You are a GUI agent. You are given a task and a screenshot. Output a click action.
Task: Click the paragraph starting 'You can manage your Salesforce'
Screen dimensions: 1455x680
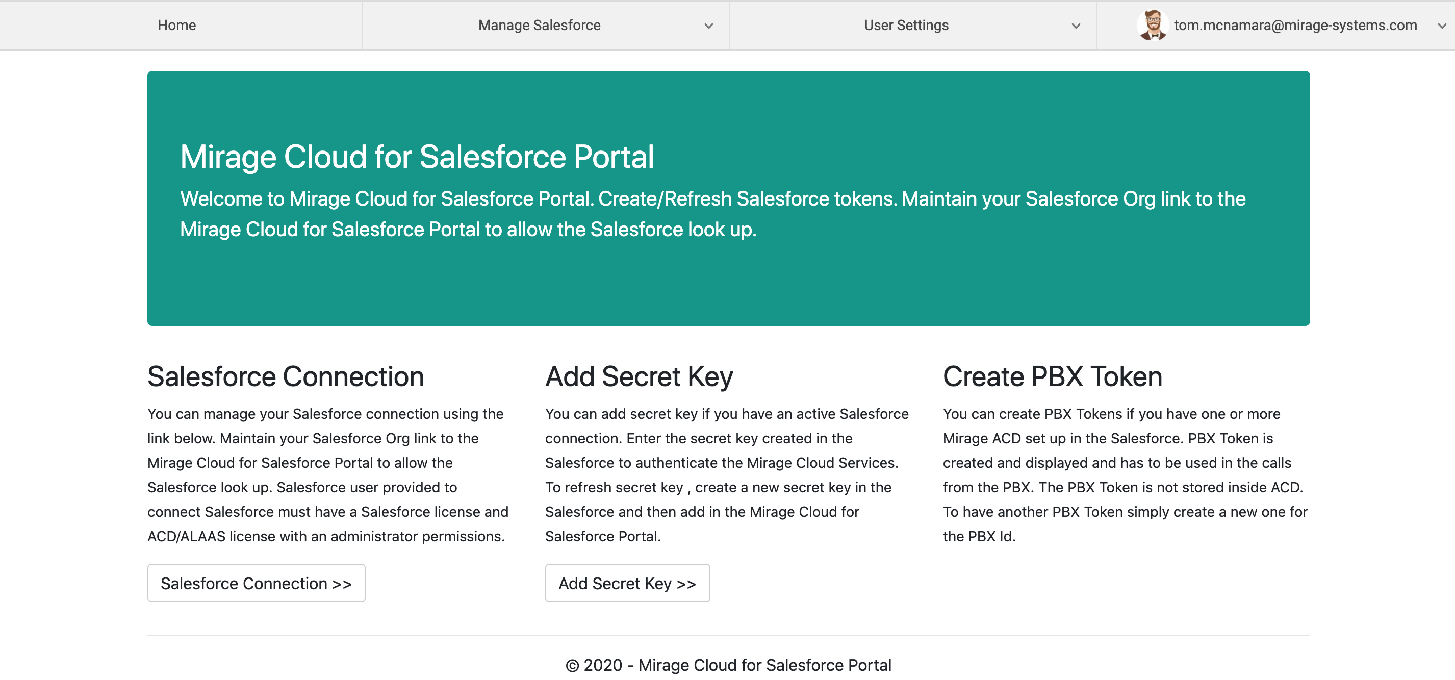(x=328, y=475)
